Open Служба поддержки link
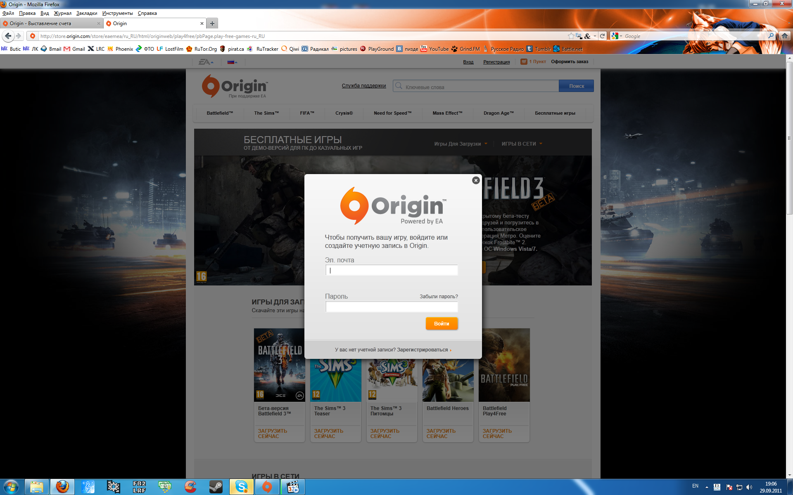Image resolution: width=793 pixels, height=495 pixels. click(x=364, y=86)
